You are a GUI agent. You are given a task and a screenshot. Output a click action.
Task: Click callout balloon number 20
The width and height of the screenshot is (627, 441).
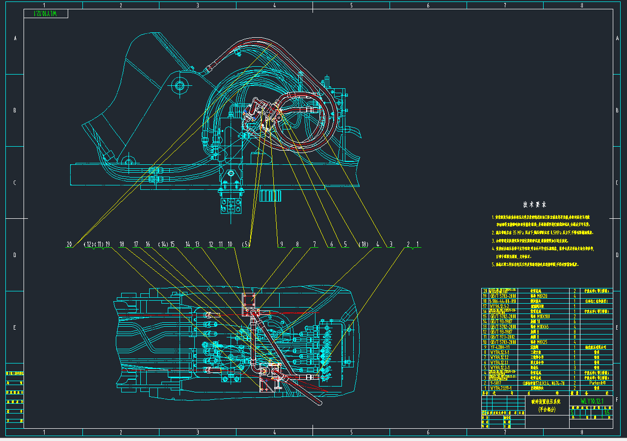point(69,244)
